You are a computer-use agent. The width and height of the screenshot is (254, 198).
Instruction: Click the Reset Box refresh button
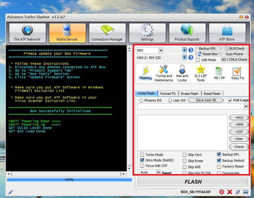tap(208, 54)
